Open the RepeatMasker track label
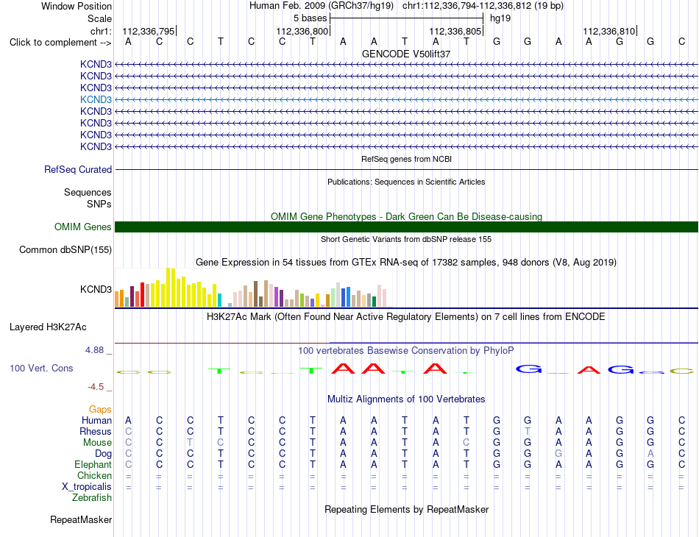699x537 pixels. (x=81, y=519)
